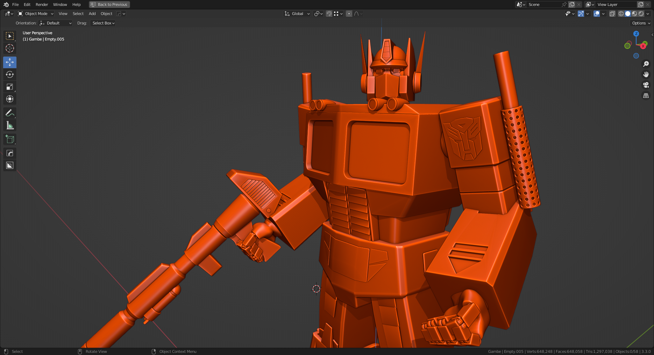
Task: Create a new scene with the duplicate icon
Action: point(572,5)
